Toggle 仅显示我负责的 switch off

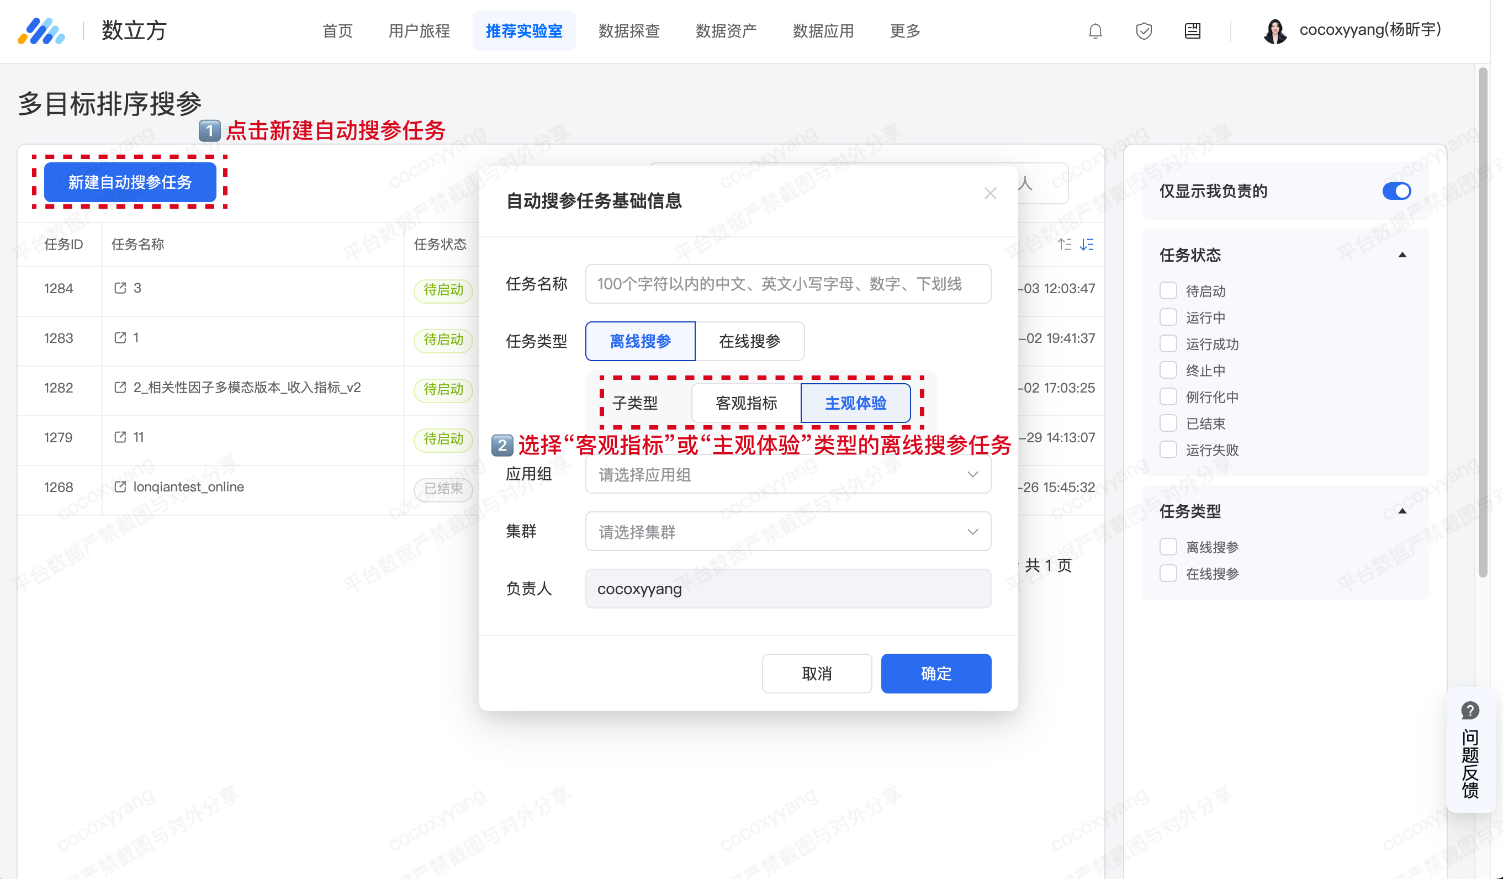click(1396, 192)
